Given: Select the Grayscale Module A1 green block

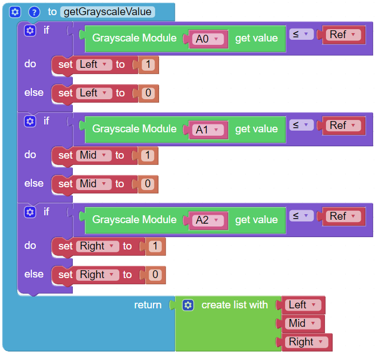Looking at the screenshot, I should pyautogui.click(x=185, y=130).
